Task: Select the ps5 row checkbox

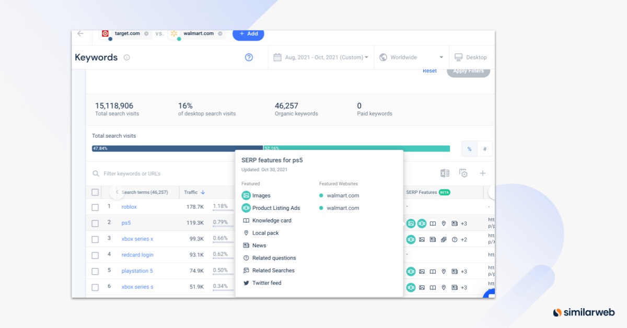Action: point(95,224)
